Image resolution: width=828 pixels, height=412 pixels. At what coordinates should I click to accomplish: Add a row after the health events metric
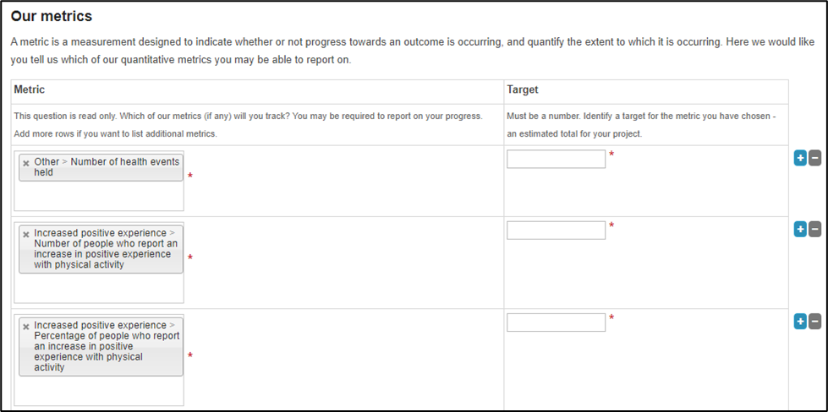tap(800, 158)
